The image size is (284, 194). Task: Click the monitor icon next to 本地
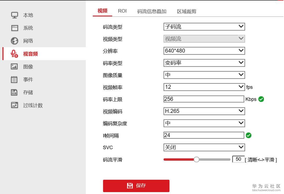click(x=15, y=15)
